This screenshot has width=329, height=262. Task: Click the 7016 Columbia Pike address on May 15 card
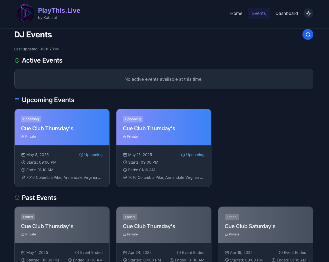click(x=165, y=177)
